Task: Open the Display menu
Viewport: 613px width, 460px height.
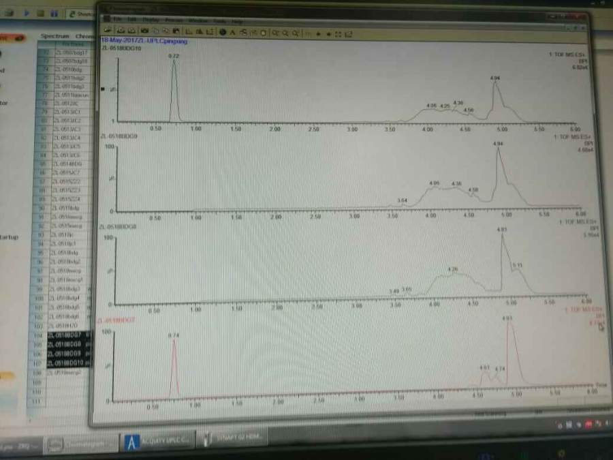Action: coord(151,20)
